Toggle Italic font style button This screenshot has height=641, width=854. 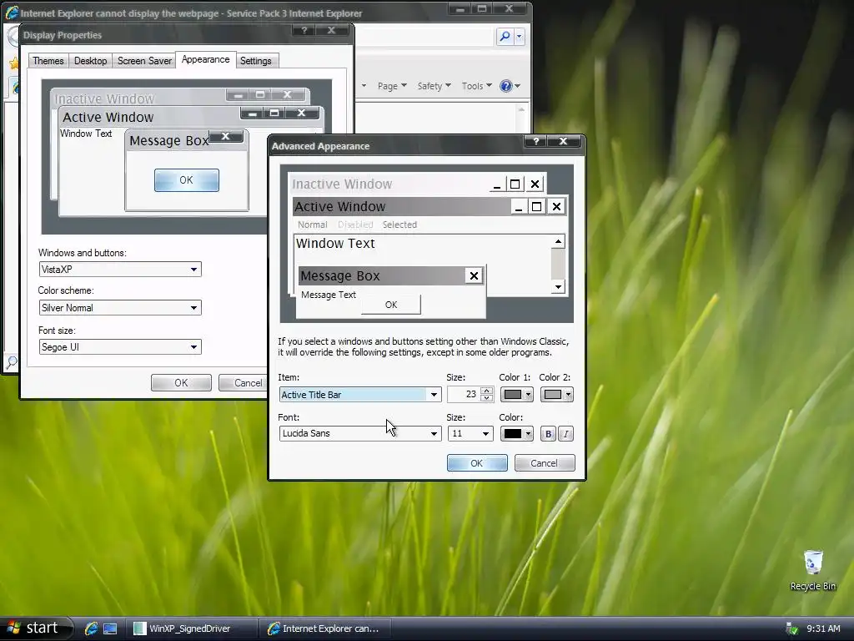pos(566,434)
